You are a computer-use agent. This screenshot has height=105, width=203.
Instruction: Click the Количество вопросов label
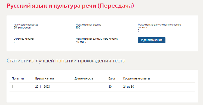click(x=26, y=25)
